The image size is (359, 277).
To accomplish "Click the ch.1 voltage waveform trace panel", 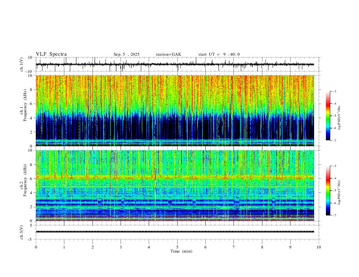I will pyautogui.click(x=178, y=64).
